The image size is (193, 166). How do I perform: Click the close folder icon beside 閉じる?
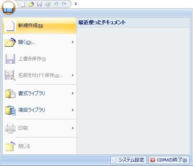tap(10, 146)
